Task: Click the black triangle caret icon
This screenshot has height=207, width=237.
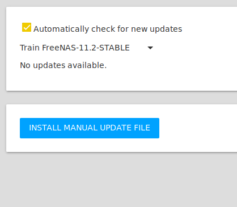Action: pyautogui.click(x=150, y=48)
